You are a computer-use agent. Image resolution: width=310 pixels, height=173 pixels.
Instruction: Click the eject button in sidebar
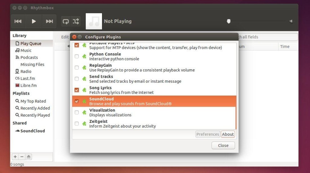pos(29,157)
